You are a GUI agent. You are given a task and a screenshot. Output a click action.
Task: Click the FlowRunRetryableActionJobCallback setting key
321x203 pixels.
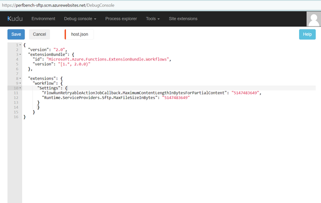pos(134,93)
